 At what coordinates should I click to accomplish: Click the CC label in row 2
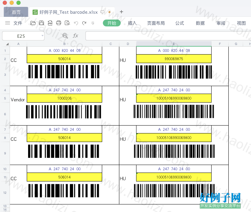[x=14, y=60]
